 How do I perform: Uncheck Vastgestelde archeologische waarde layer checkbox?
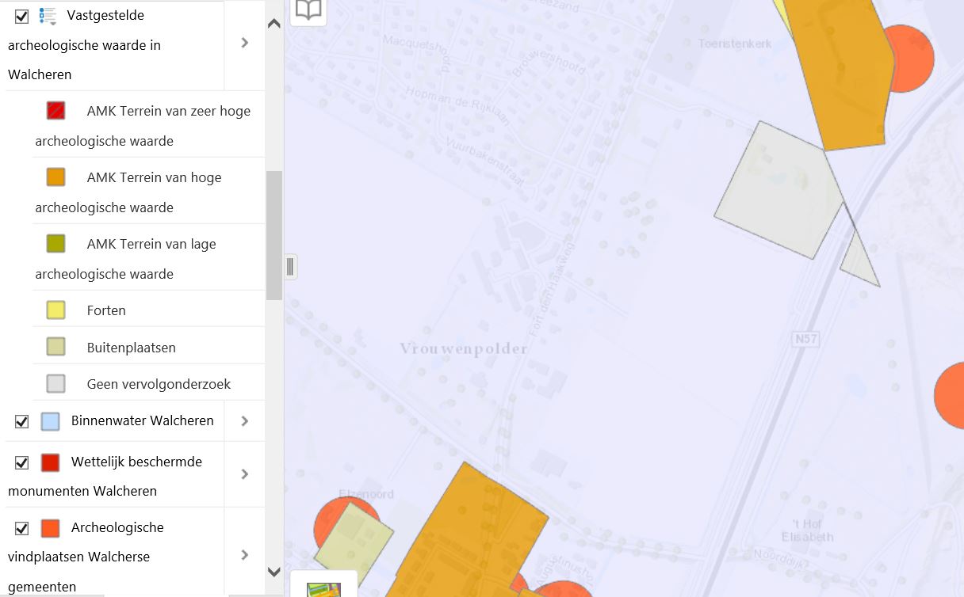pyautogui.click(x=22, y=16)
